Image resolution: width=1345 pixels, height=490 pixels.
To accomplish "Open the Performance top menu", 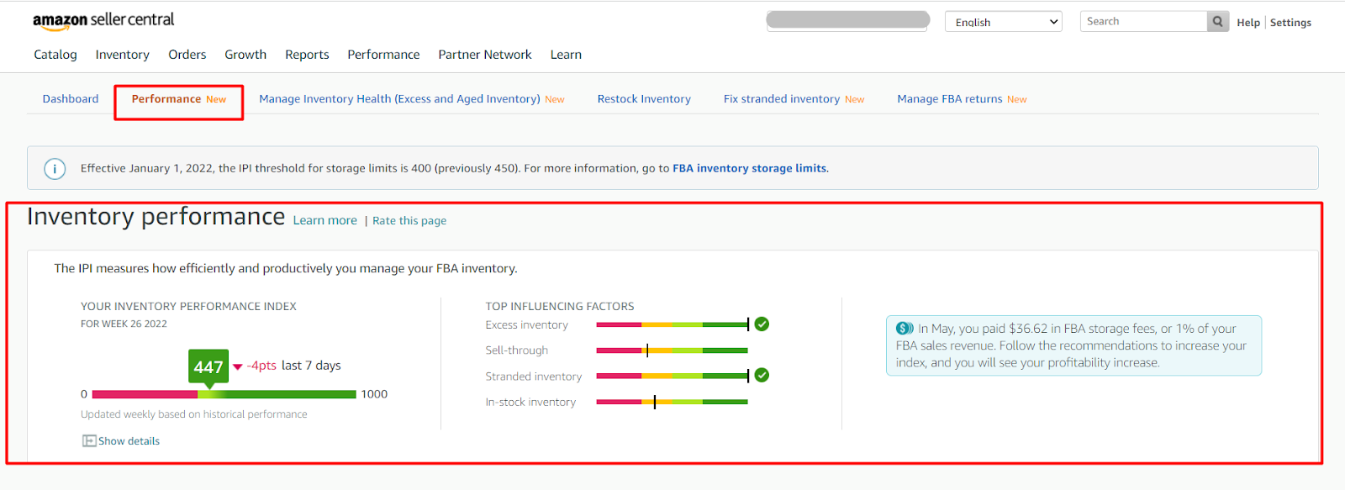I will [383, 55].
